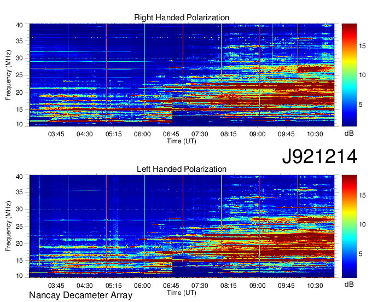Image resolution: width=372 pixels, height=302 pixels.
Task: Click the 07:30 tick of Right Handed plot
Action: pos(200,134)
